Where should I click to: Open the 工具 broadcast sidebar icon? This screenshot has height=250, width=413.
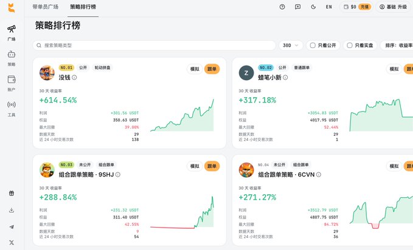12,104
